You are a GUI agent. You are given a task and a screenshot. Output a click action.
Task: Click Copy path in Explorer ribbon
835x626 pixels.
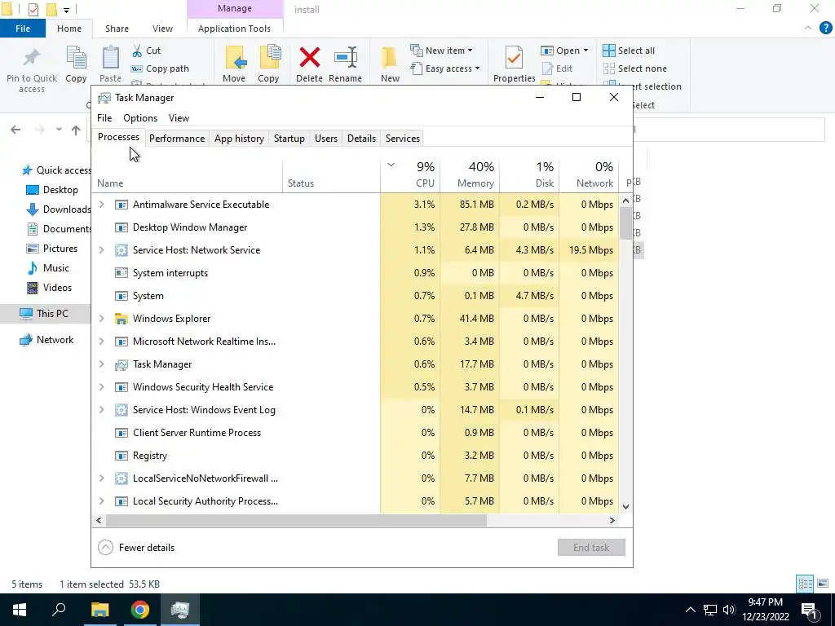pyautogui.click(x=160, y=68)
